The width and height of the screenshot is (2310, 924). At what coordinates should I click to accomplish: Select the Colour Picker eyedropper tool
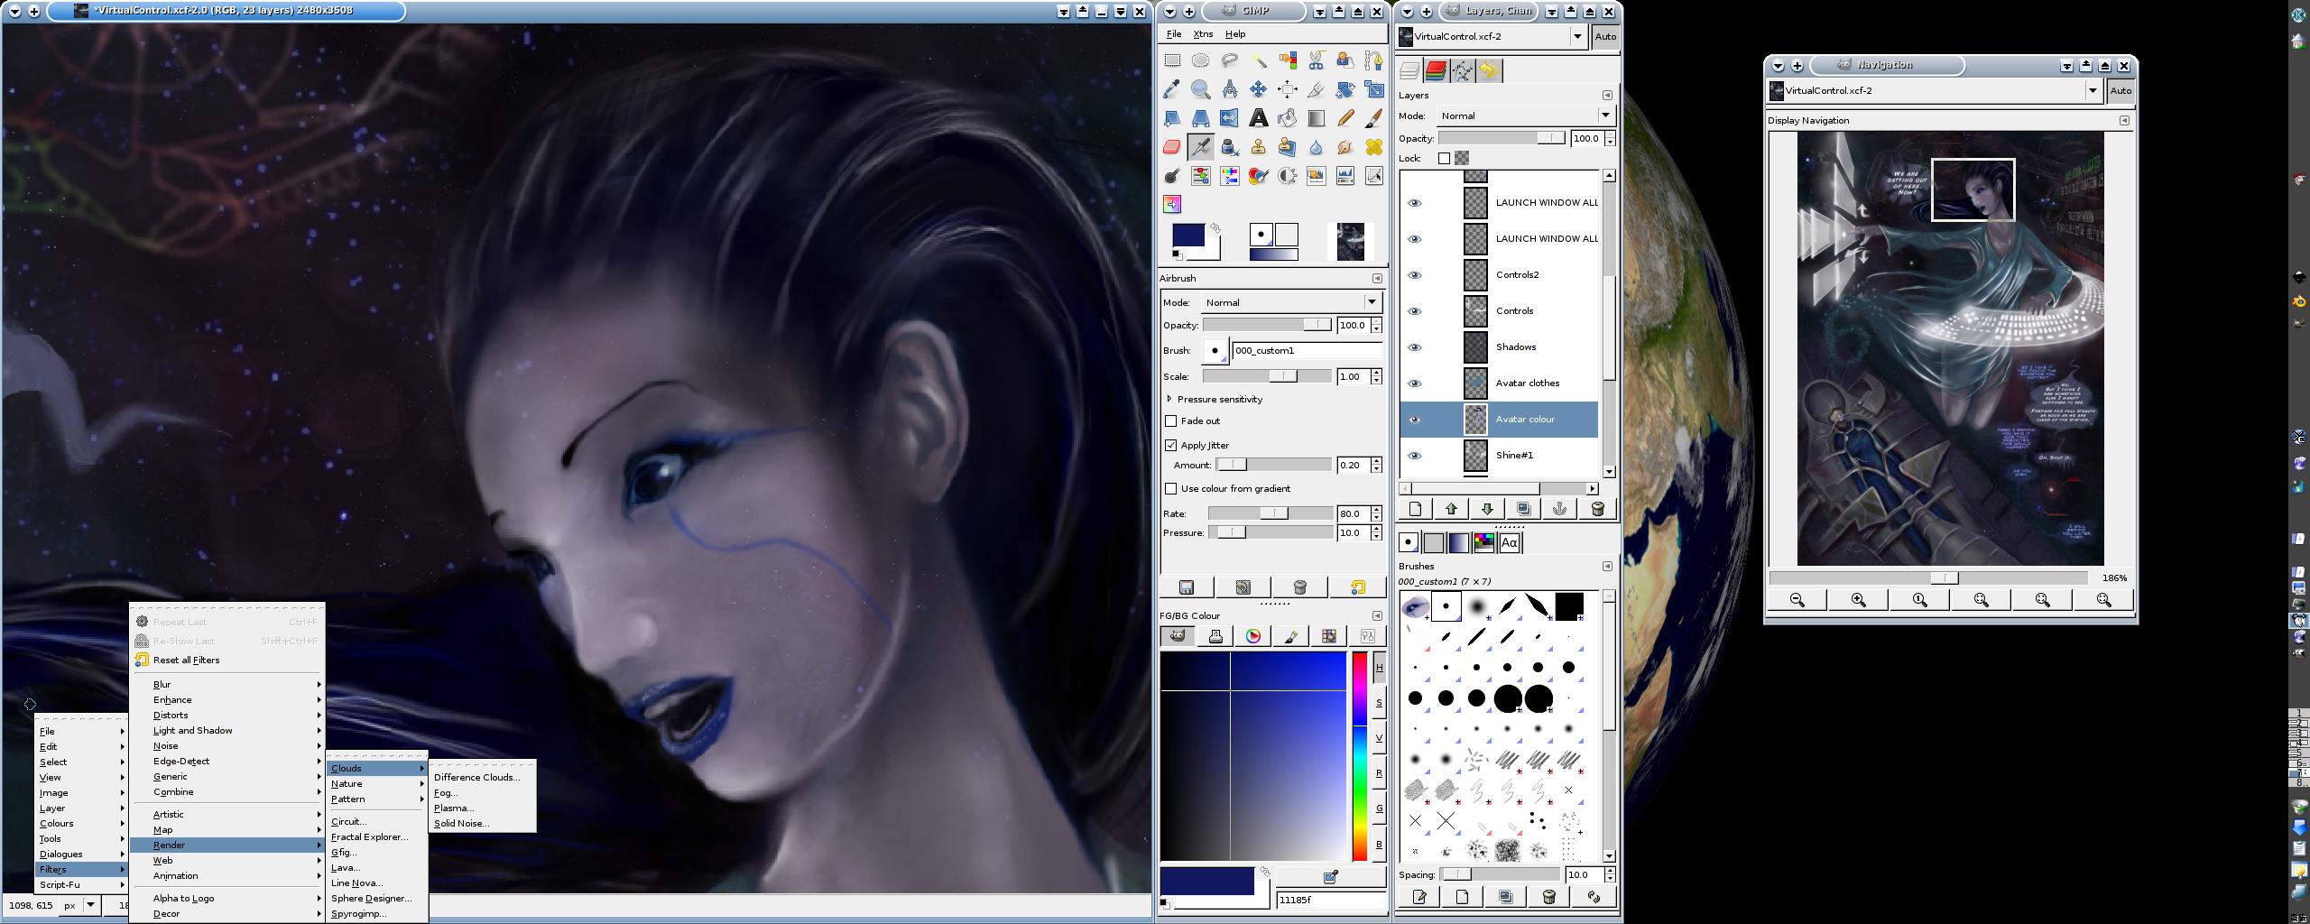[1171, 89]
